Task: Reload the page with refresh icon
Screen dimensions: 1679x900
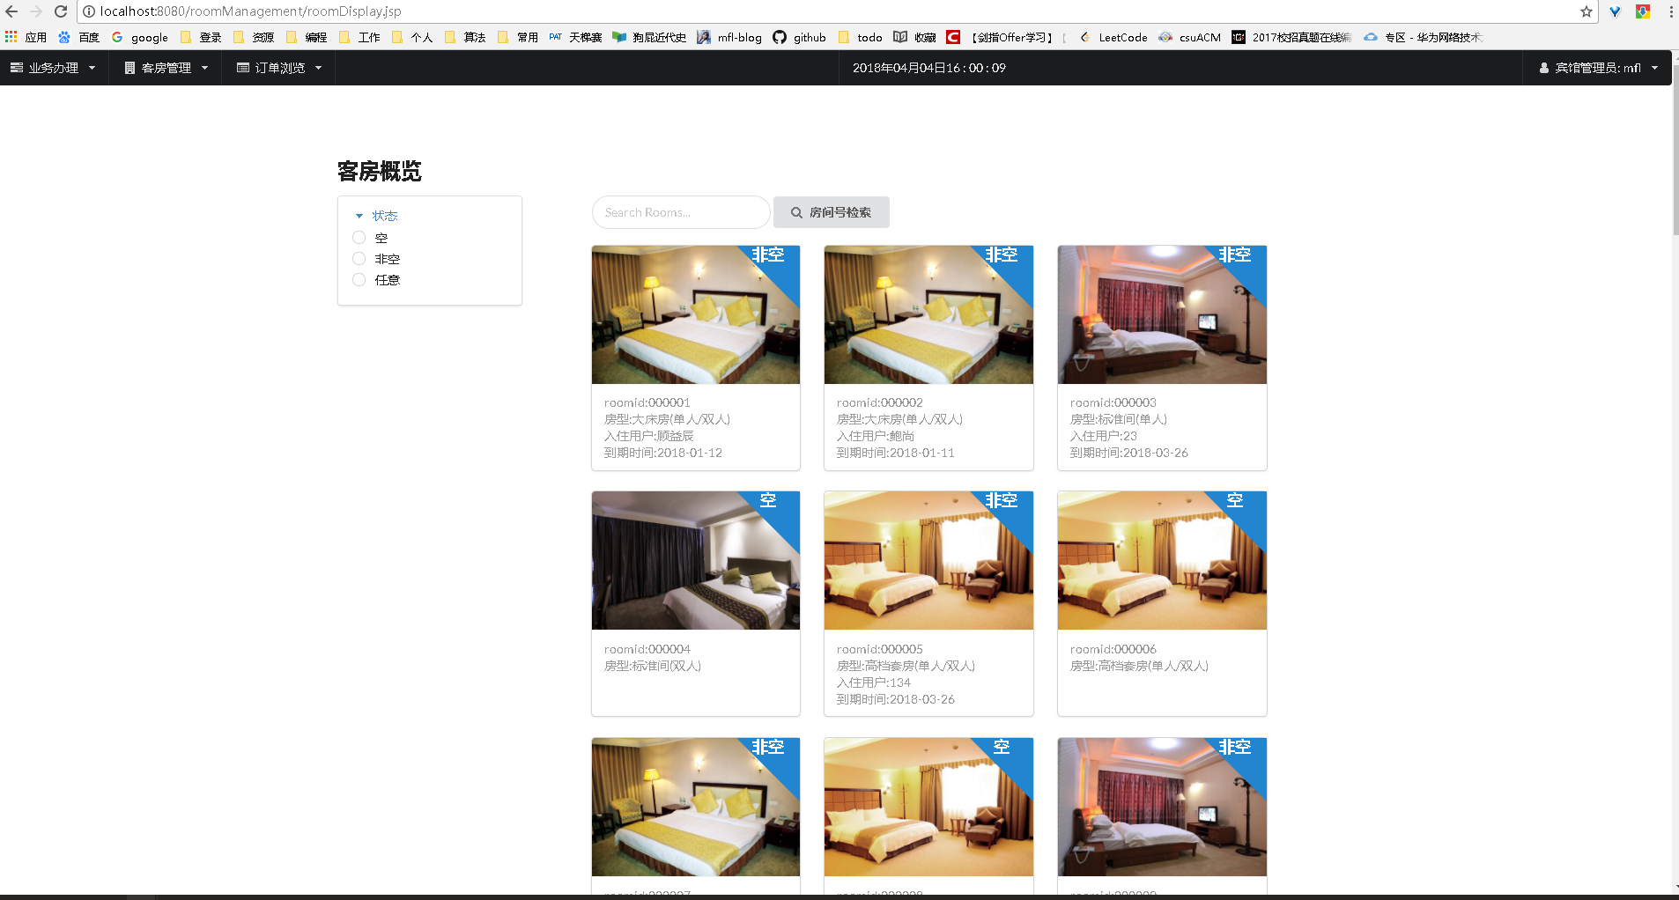Action: pyautogui.click(x=61, y=11)
